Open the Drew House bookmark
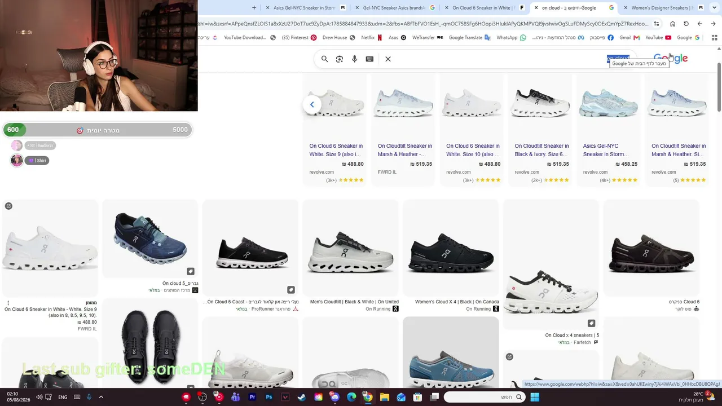The height and width of the screenshot is (406, 722). coord(339,38)
